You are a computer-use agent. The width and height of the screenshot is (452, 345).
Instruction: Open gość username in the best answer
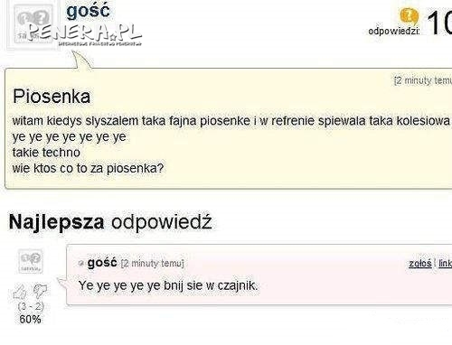pos(102,263)
